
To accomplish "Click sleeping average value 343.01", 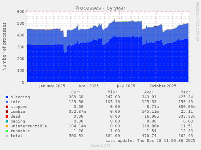I will (x=149, y=97).
